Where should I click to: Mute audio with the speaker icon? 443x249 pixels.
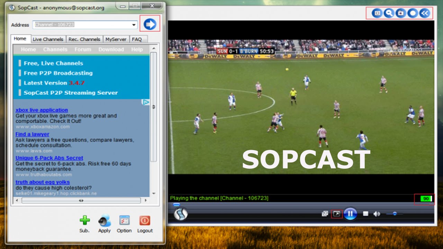377,214
